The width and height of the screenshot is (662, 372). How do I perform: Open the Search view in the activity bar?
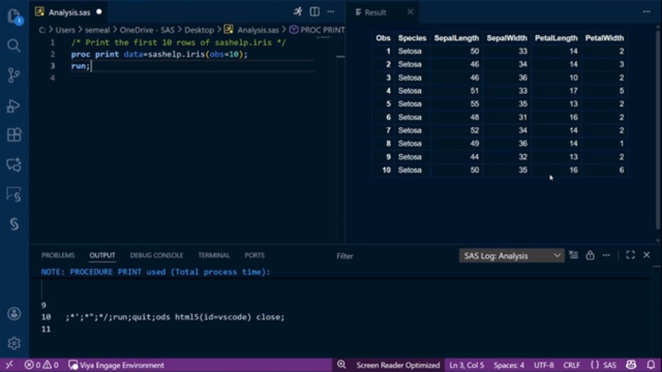point(14,46)
